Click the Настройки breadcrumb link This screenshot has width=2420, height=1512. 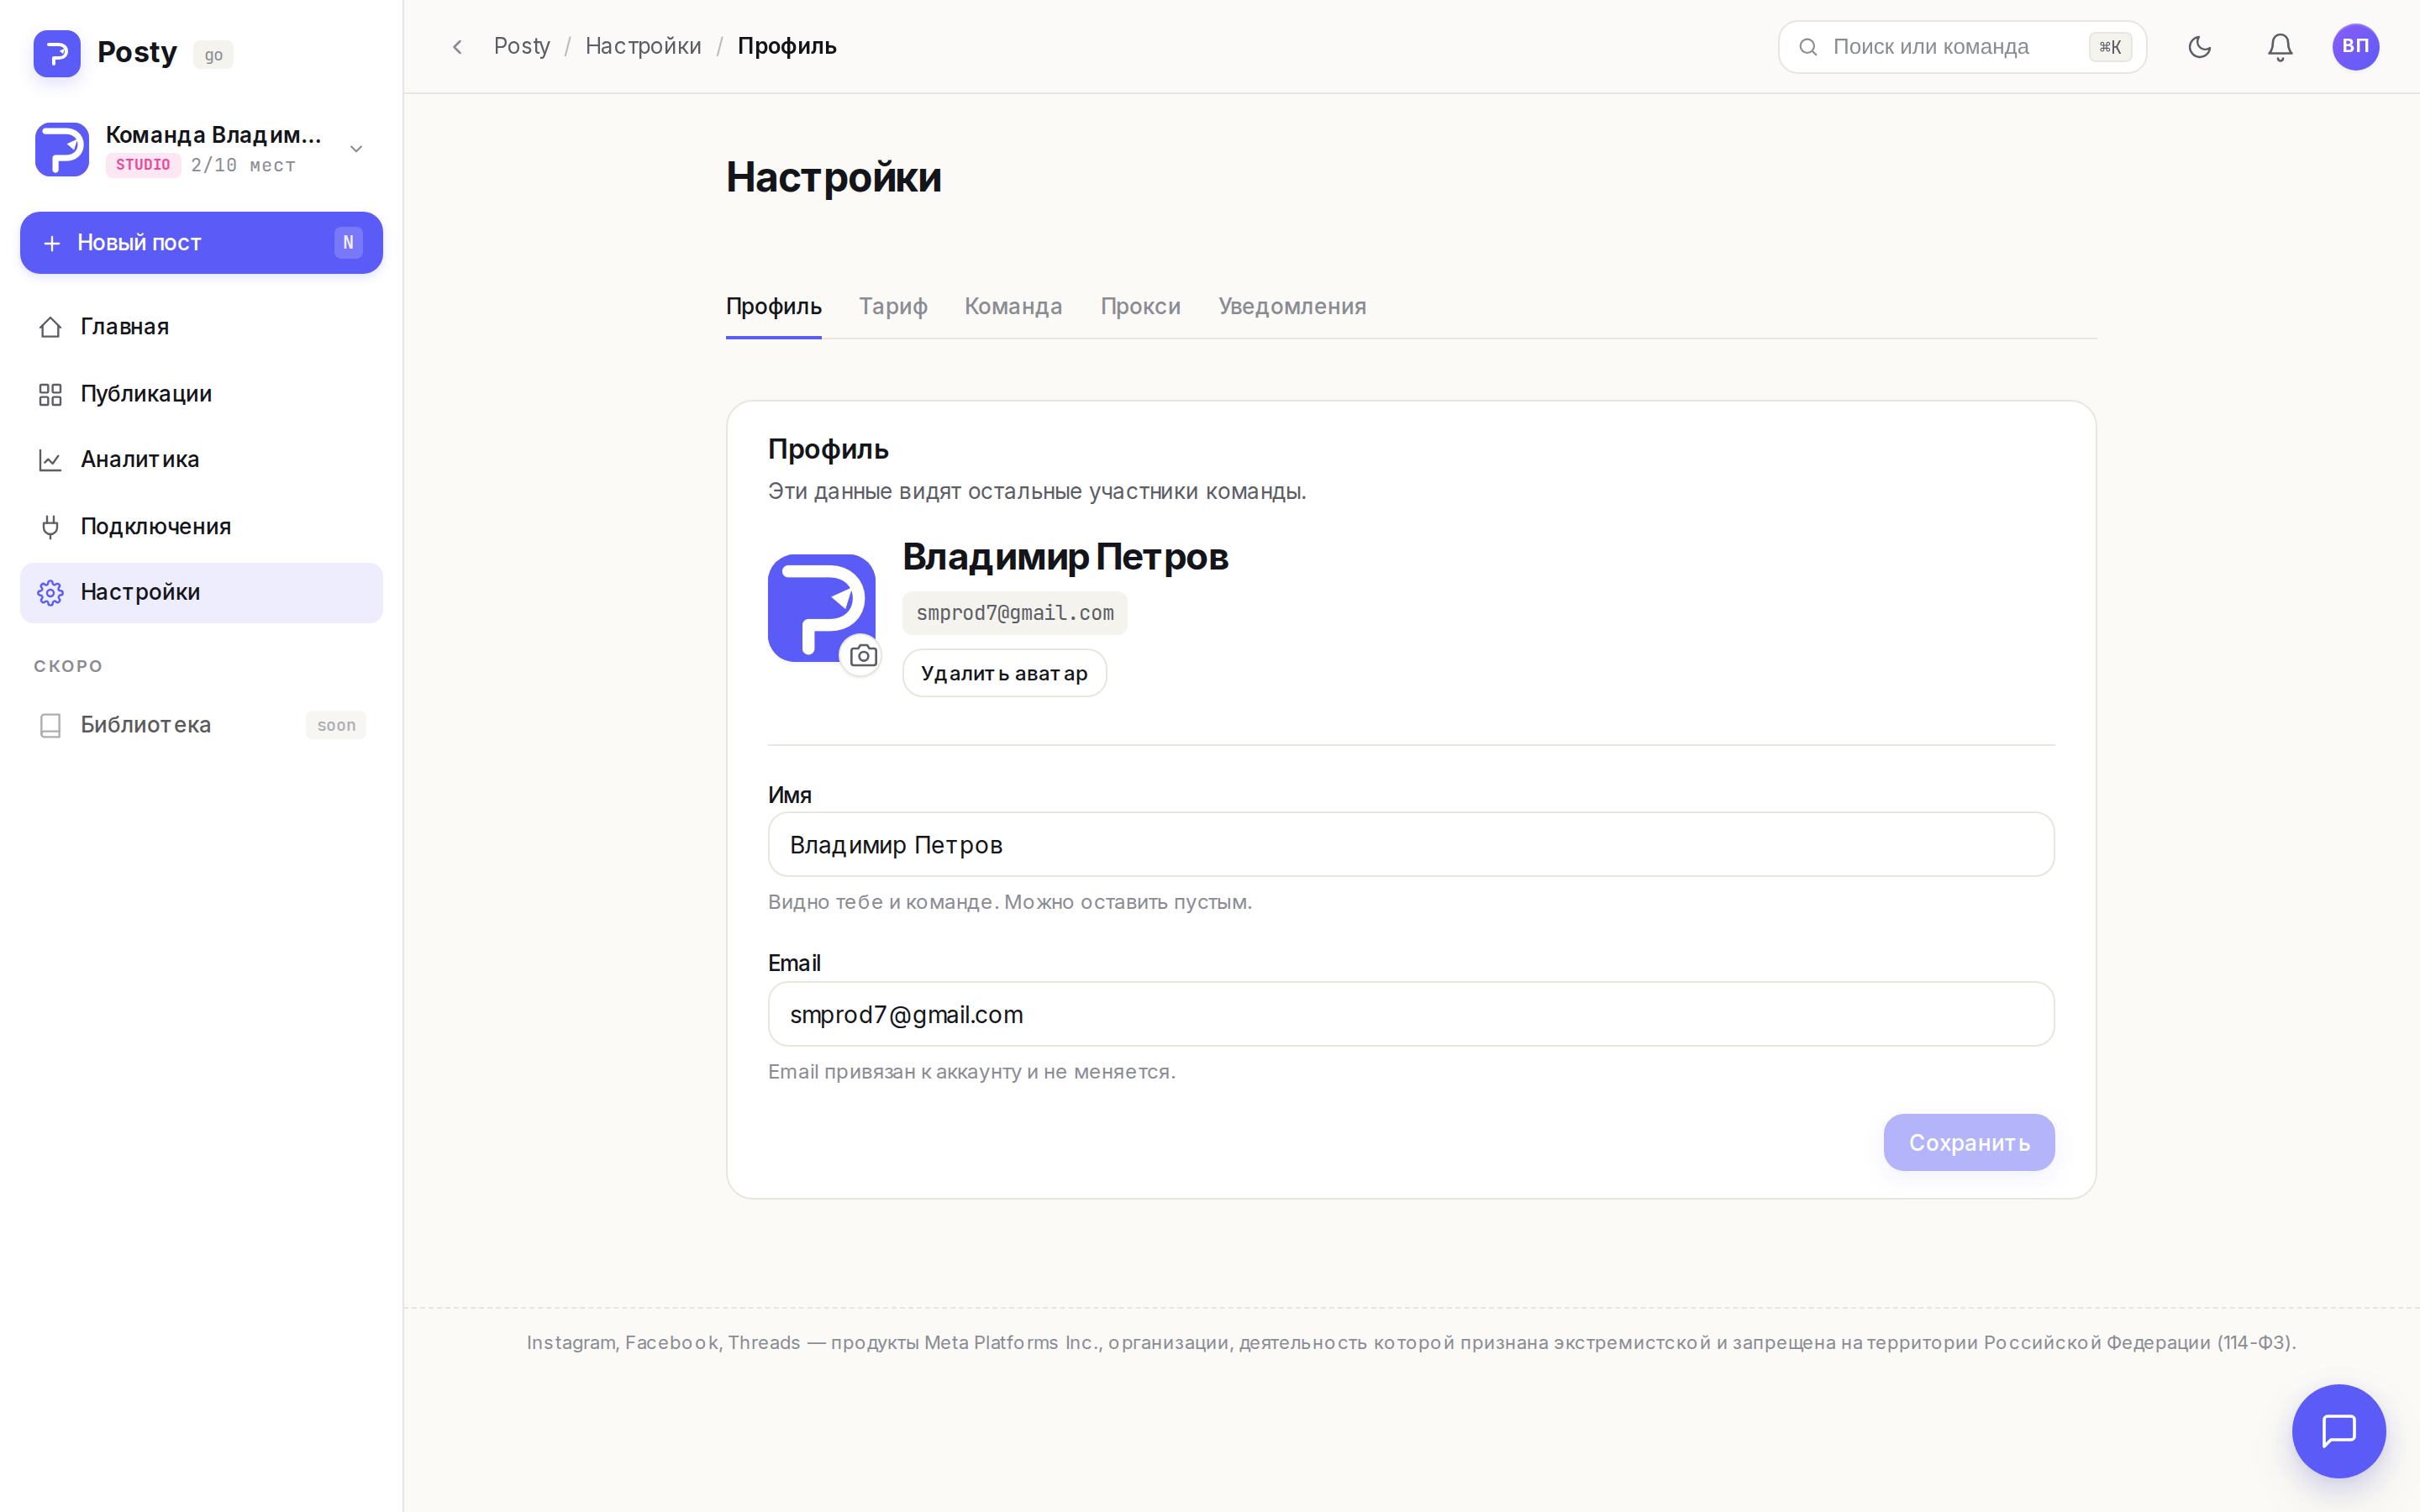point(643,46)
